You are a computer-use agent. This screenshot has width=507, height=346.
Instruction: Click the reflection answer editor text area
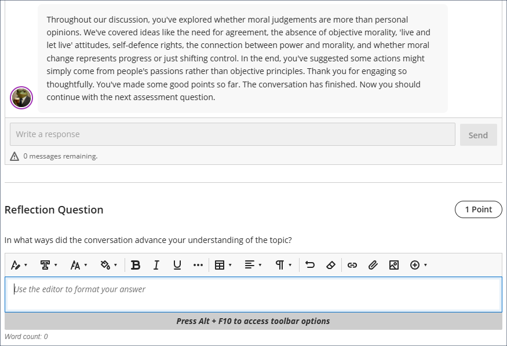[x=253, y=295]
